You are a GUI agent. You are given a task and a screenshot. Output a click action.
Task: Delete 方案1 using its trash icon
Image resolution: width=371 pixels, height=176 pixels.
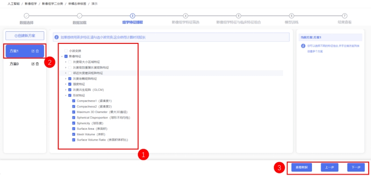[37, 51]
